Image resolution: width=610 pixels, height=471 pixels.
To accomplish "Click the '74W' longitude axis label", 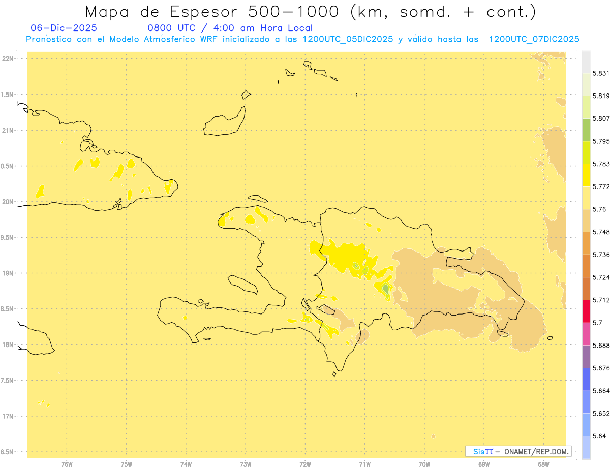I will (186, 464).
